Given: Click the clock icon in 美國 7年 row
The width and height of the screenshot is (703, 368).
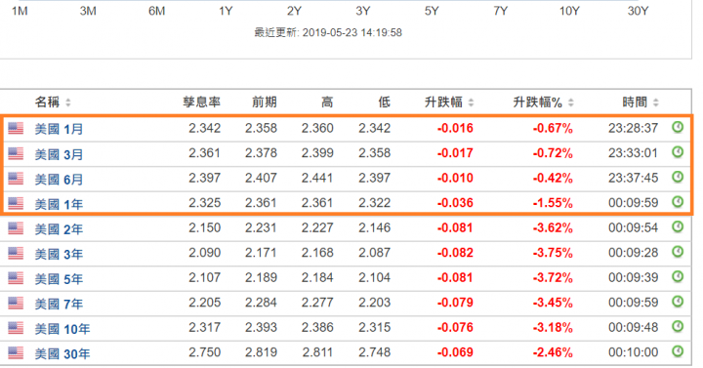Looking at the screenshot, I should click(x=678, y=302).
